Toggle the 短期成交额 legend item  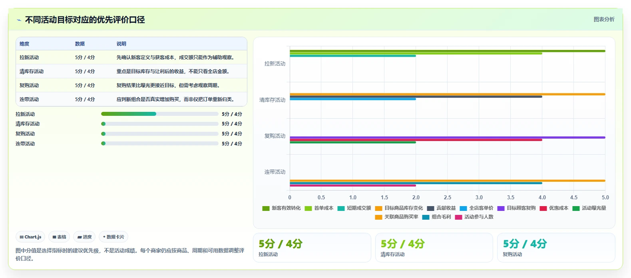click(354, 208)
